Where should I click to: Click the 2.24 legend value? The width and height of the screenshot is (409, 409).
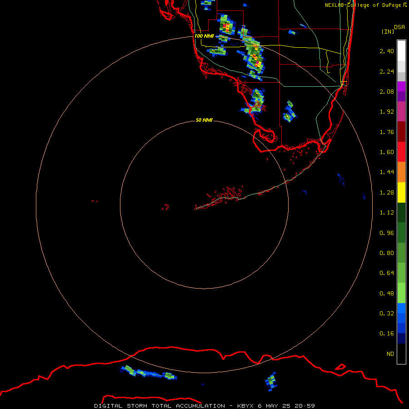pyautogui.click(x=387, y=71)
